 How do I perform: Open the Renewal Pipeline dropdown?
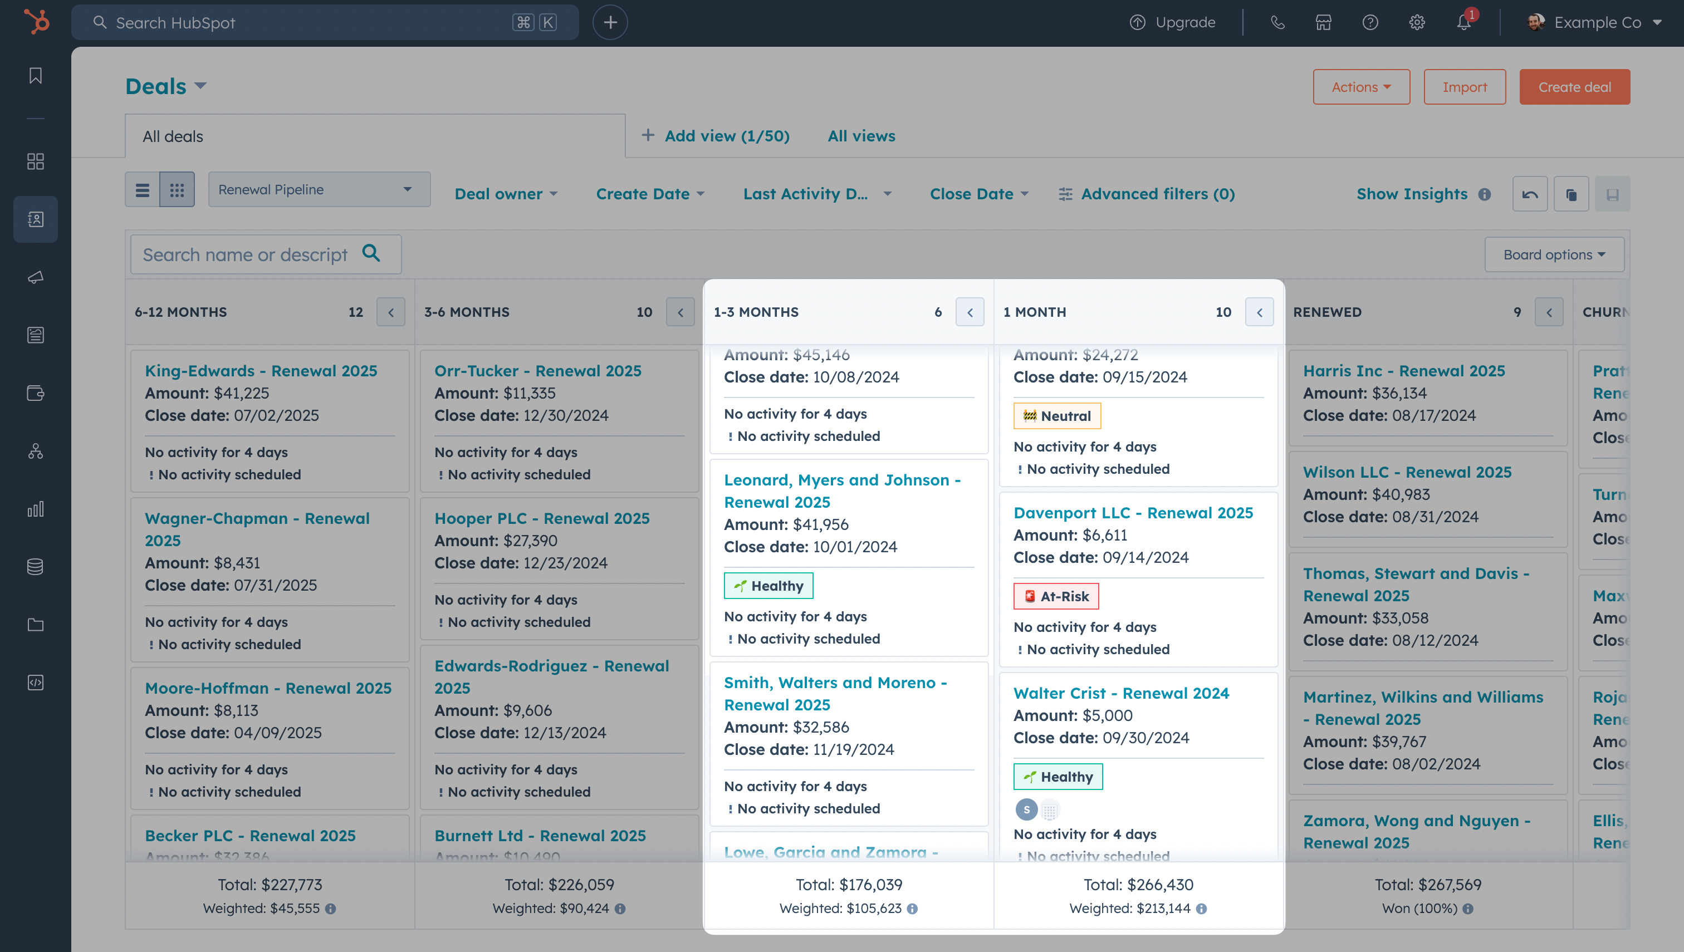[x=319, y=190]
